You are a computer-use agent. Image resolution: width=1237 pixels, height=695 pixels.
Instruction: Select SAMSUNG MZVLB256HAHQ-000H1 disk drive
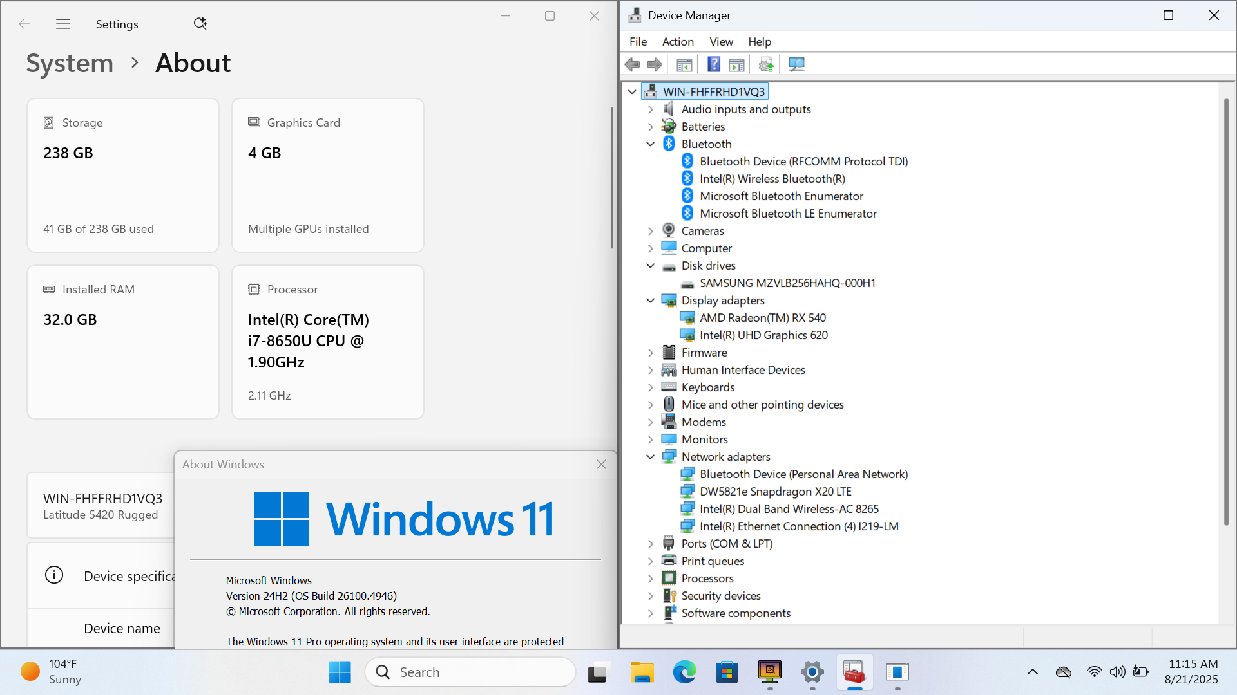click(787, 283)
